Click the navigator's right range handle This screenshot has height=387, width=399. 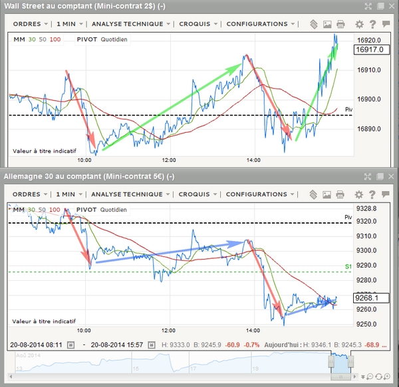coord(350,361)
